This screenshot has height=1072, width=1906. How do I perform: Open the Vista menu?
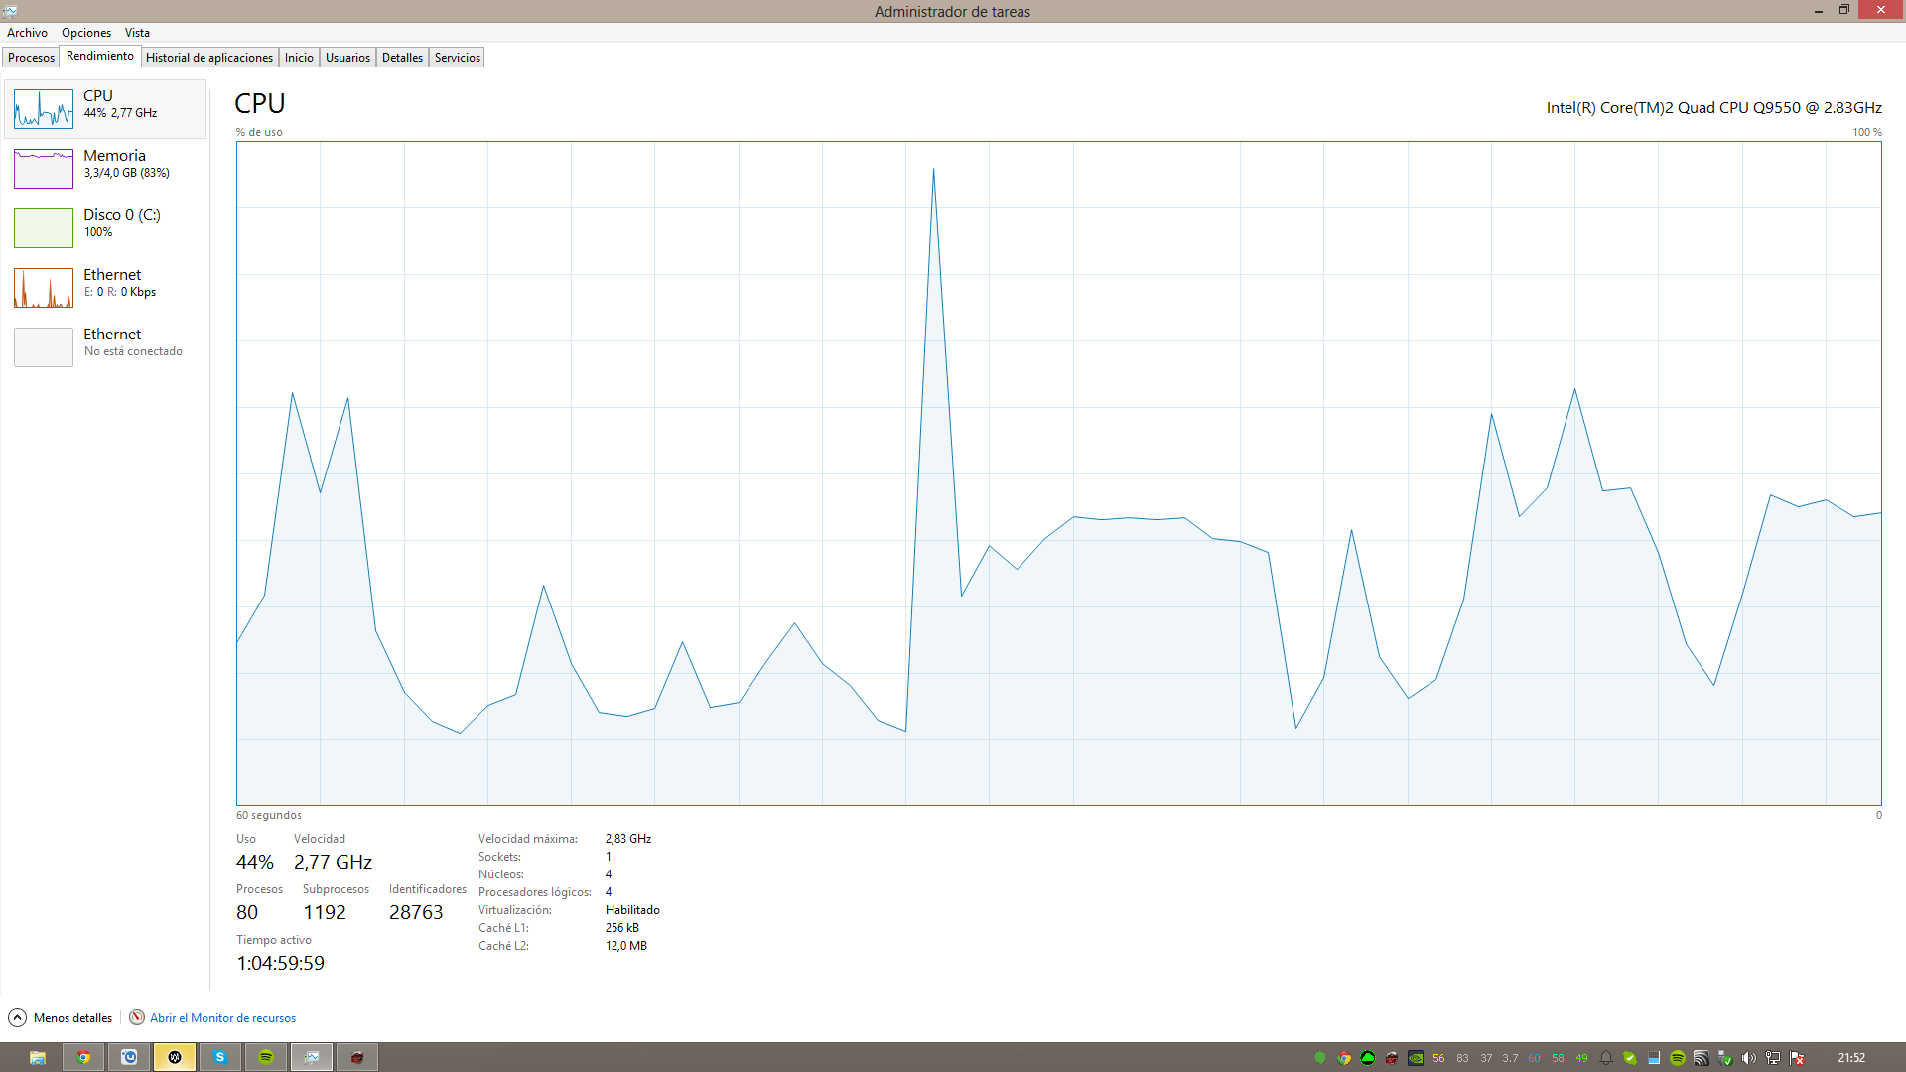[137, 33]
